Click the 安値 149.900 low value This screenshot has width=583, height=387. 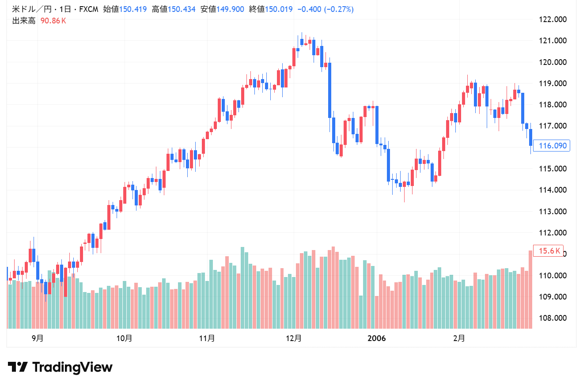222,9
